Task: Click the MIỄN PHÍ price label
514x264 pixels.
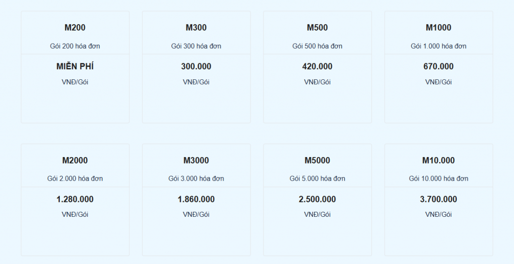Action: [x=75, y=66]
